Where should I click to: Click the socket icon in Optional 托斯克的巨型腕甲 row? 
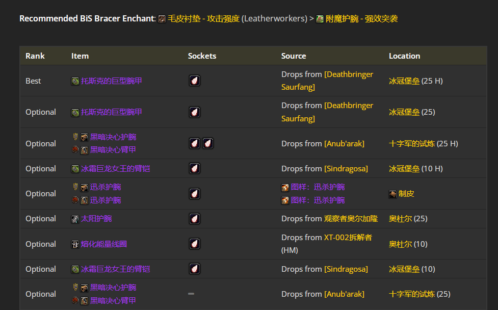click(x=194, y=112)
